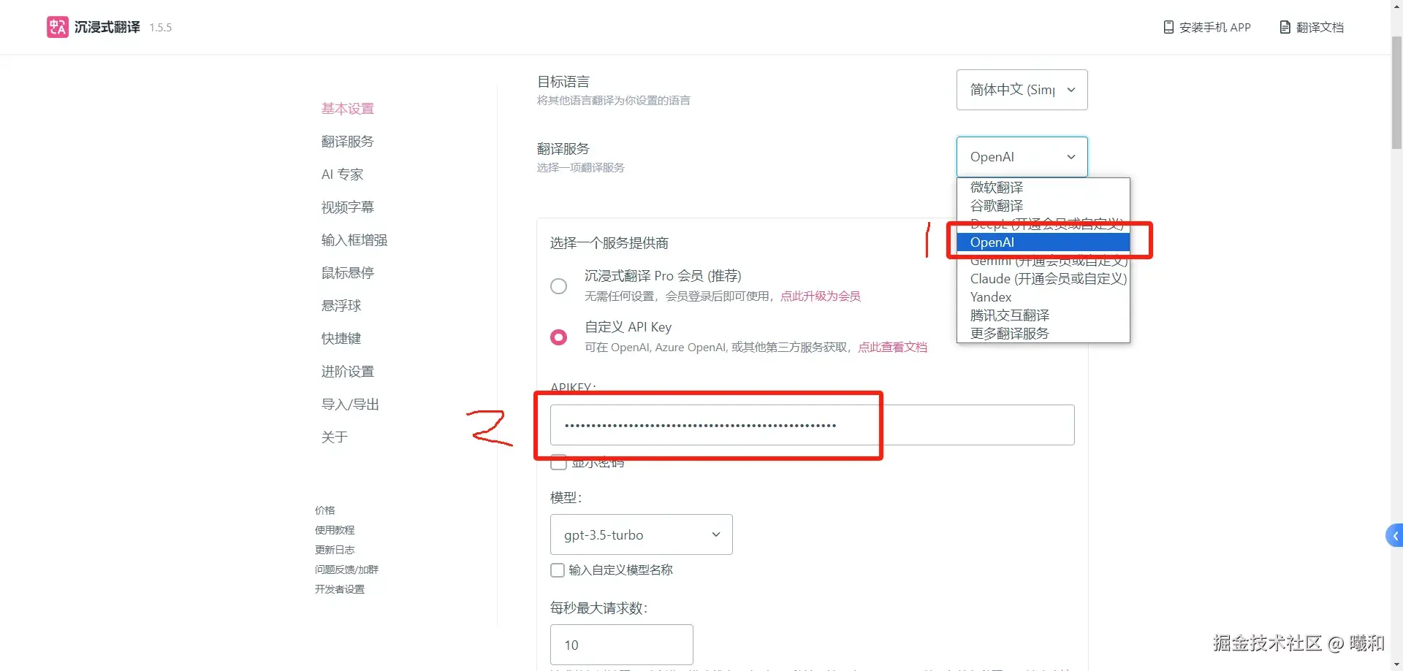
Task: Open the 悬浮球 settings section
Action: tap(341, 305)
